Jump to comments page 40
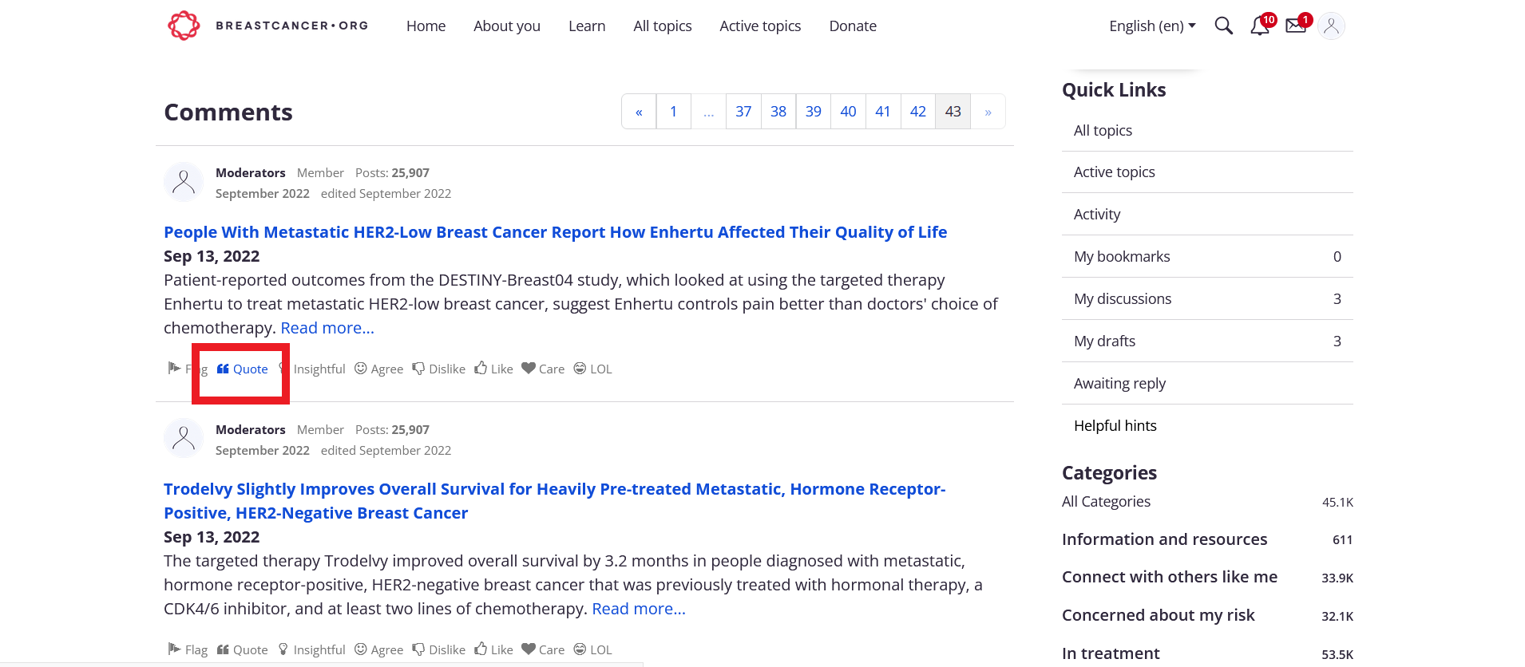The image size is (1525, 667). [848, 112]
